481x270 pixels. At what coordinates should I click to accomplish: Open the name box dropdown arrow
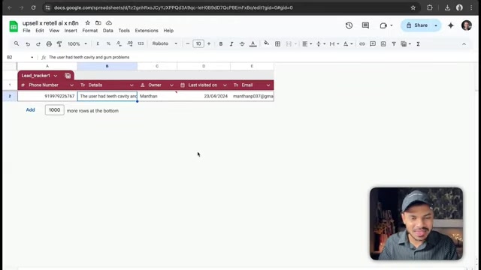point(32,57)
